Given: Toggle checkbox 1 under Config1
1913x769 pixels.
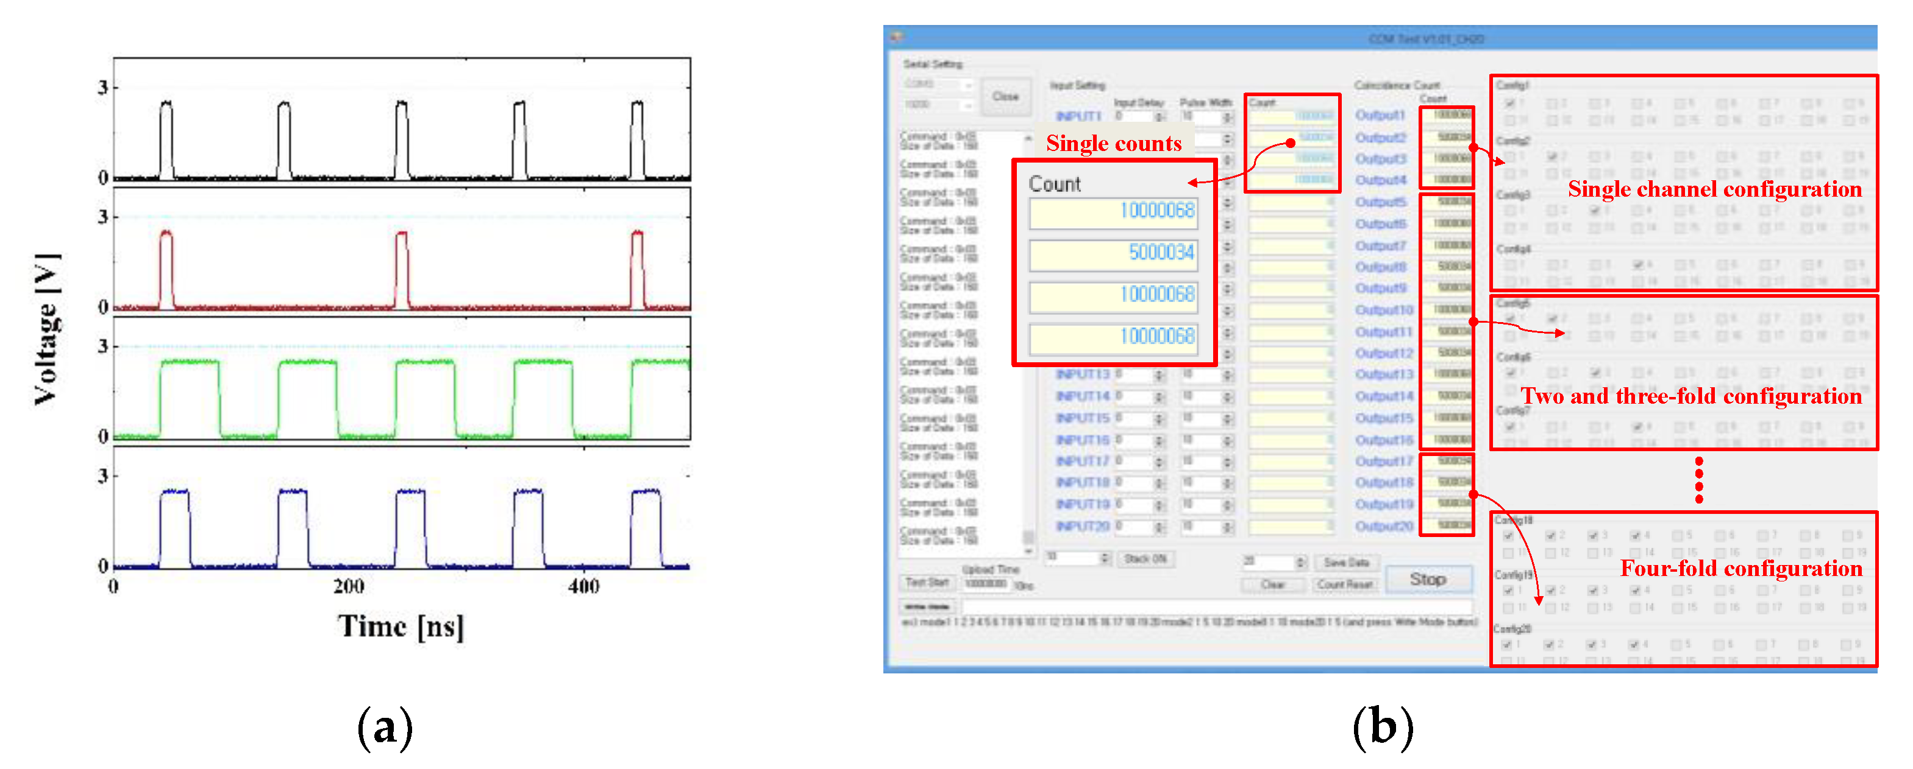Looking at the screenshot, I should [x=1510, y=103].
